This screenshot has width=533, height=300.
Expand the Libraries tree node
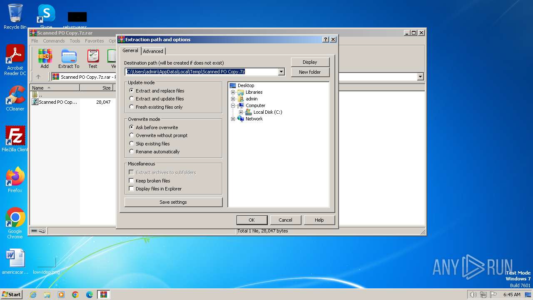pyautogui.click(x=233, y=92)
